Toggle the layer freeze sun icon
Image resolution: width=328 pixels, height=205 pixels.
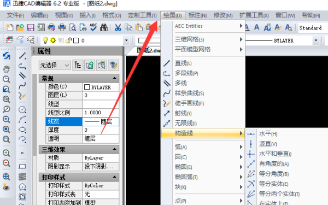click(53, 40)
